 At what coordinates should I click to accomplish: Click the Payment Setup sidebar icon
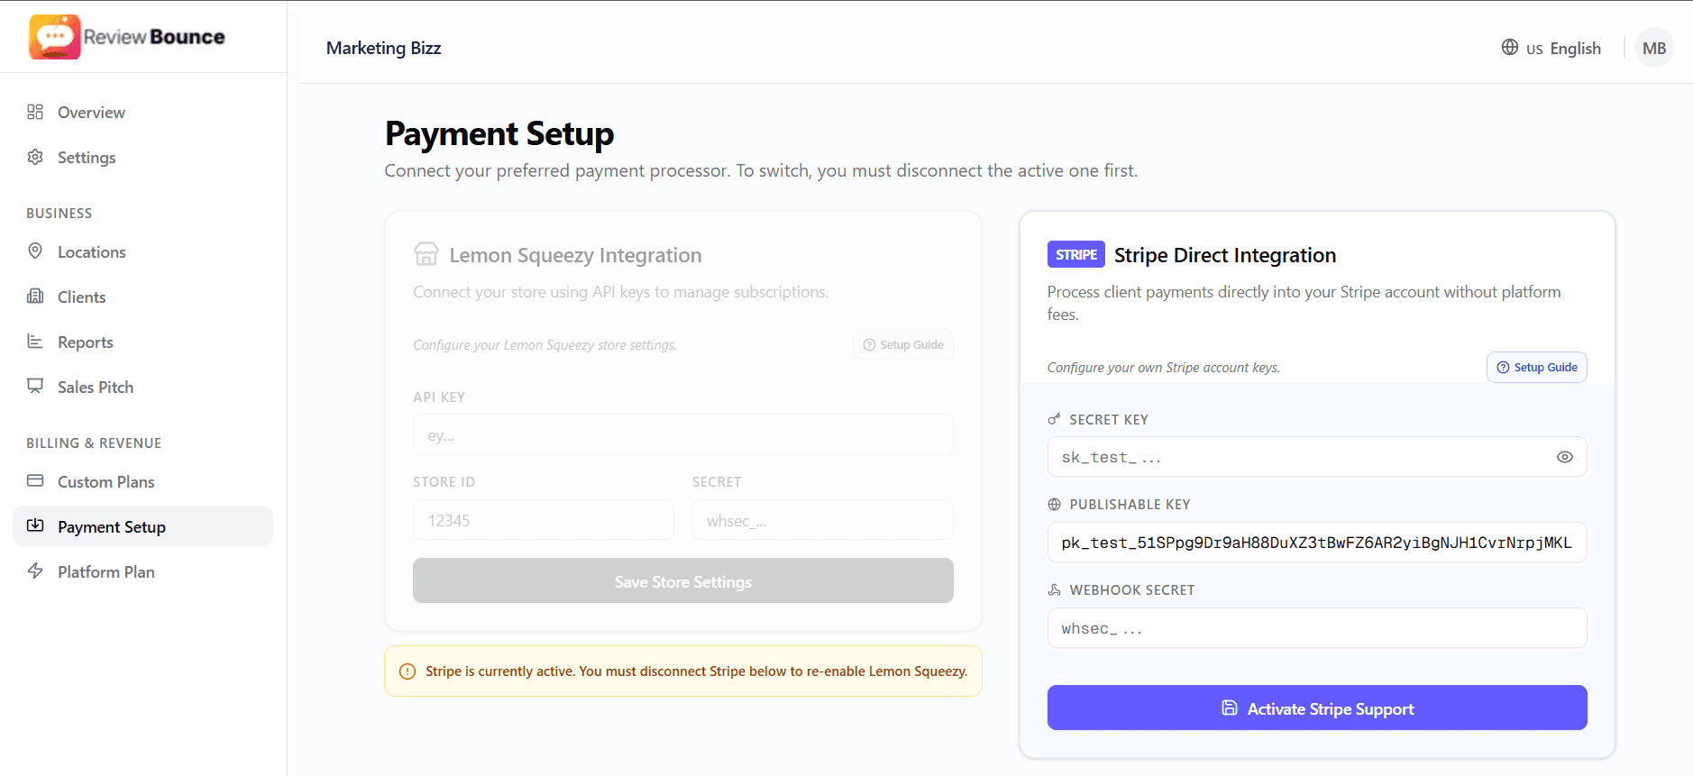click(35, 525)
